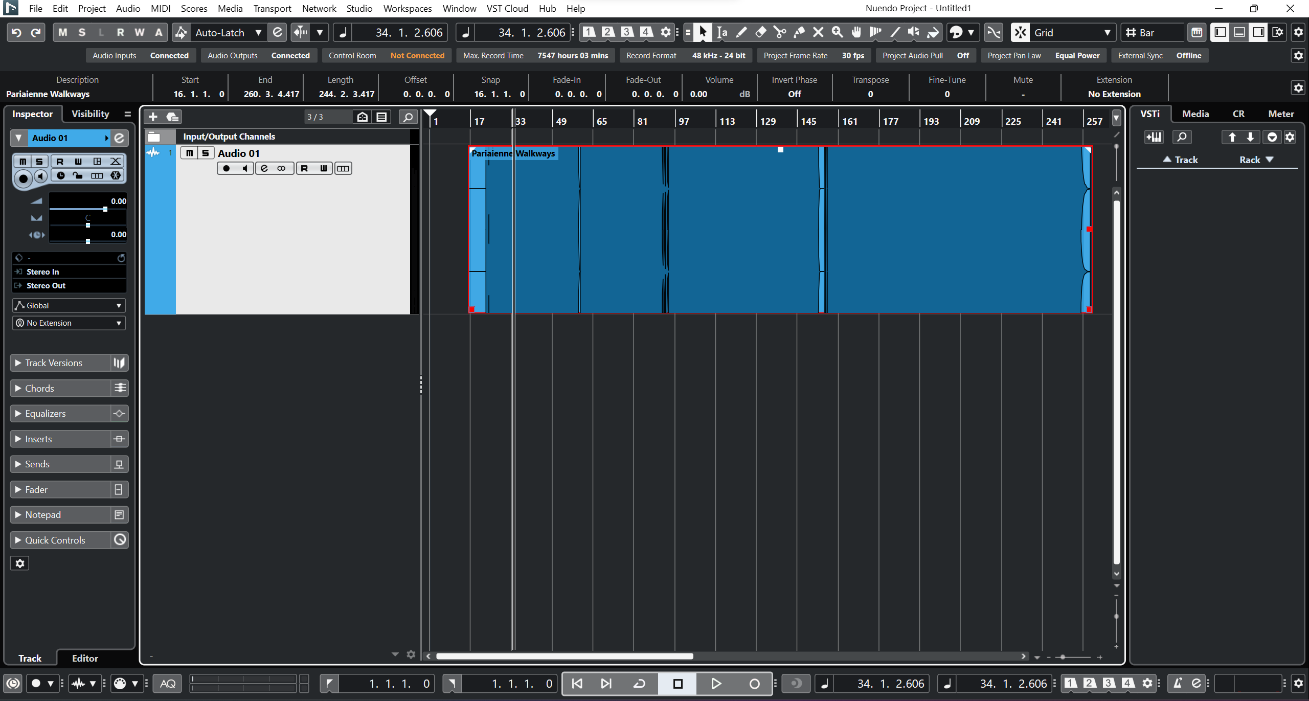This screenshot has width=1309, height=701.
Task: Select the Glue tool
Action: point(799,33)
